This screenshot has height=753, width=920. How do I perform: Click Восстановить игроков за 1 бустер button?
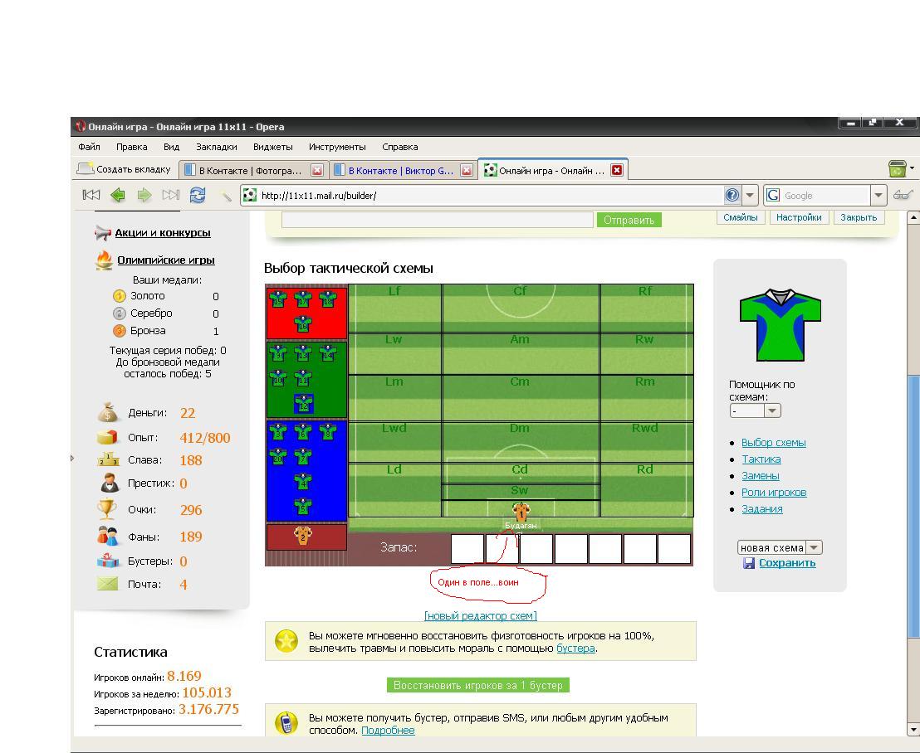click(x=478, y=685)
